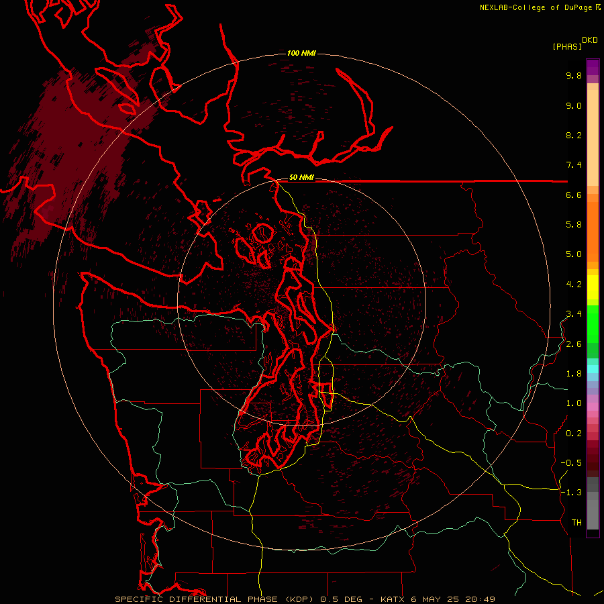Pick the bright green swatch on the scale
The width and height of the screenshot is (604, 604).
click(x=593, y=323)
